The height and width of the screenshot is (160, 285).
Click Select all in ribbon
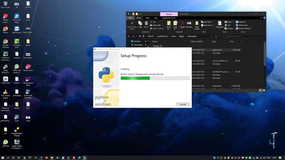coord(240,22)
